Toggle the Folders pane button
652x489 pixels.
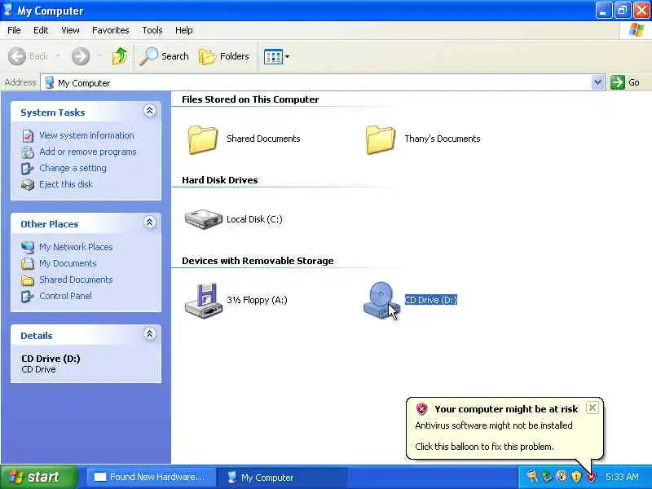(x=224, y=56)
